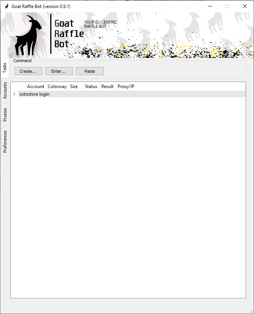The height and width of the screenshot is (314, 254).
Task: Close the Goat Raffle Bot window
Action: point(245,6)
